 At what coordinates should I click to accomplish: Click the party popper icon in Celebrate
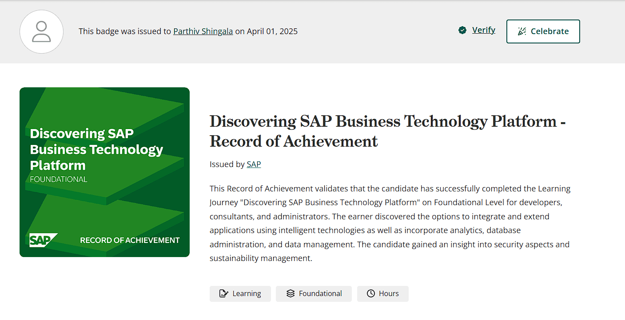[522, 31]
